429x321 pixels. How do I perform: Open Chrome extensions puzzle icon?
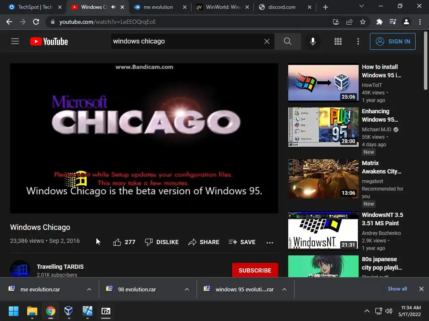coord(379,22)
